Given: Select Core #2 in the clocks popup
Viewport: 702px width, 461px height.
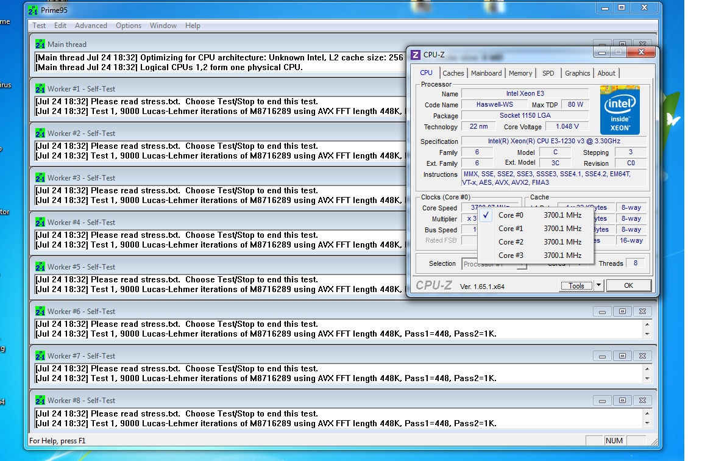Looking at the screenshot, I should pos(536,242).
